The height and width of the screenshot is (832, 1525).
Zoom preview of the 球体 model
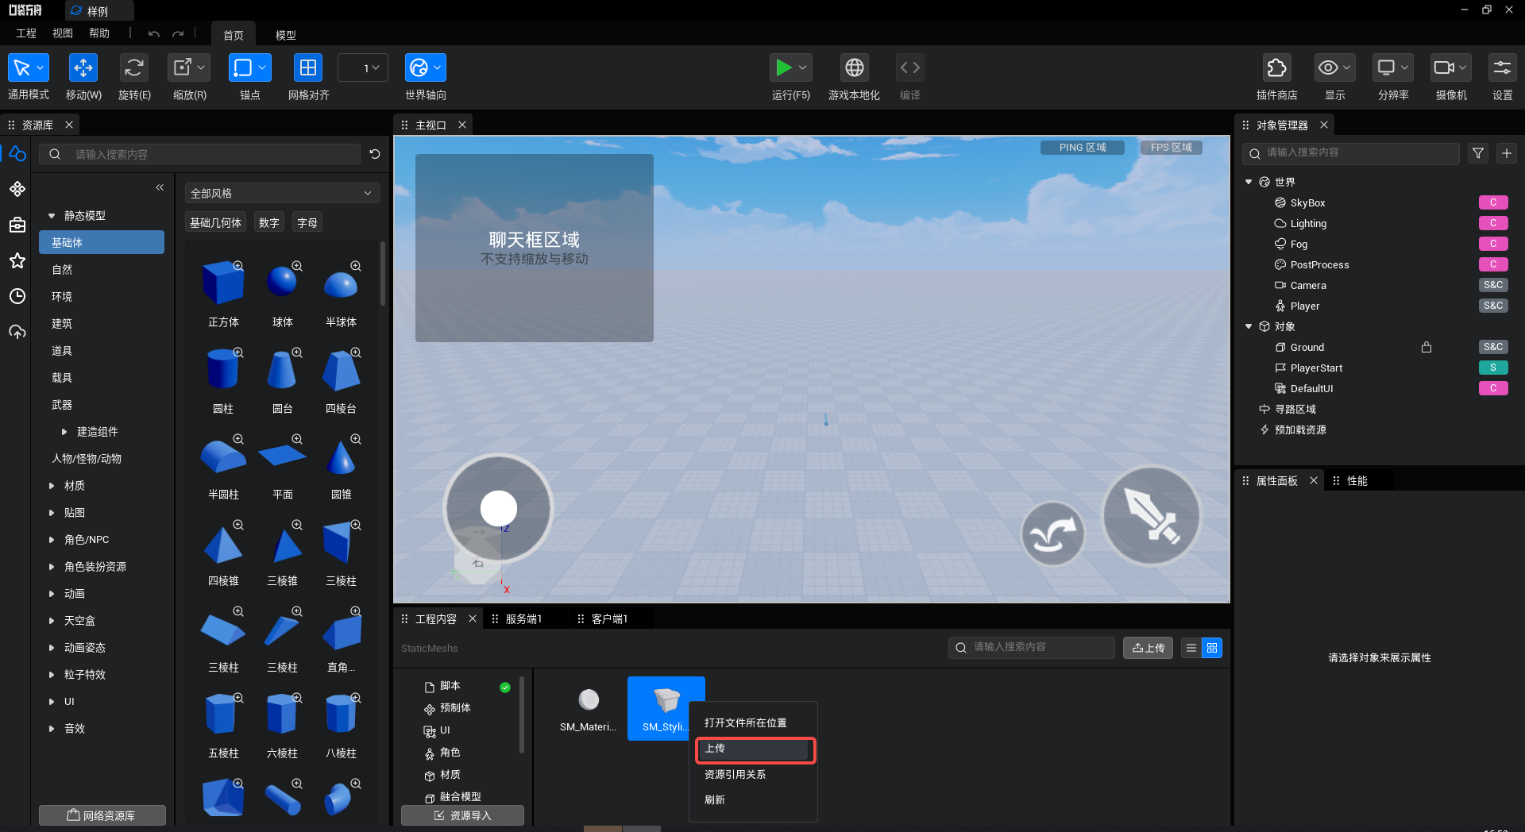point(297,266)
